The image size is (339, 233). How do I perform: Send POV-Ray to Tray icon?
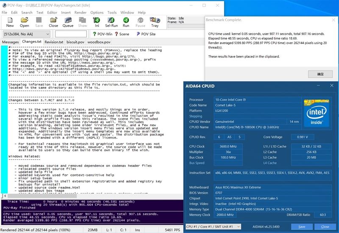point(155,22)
